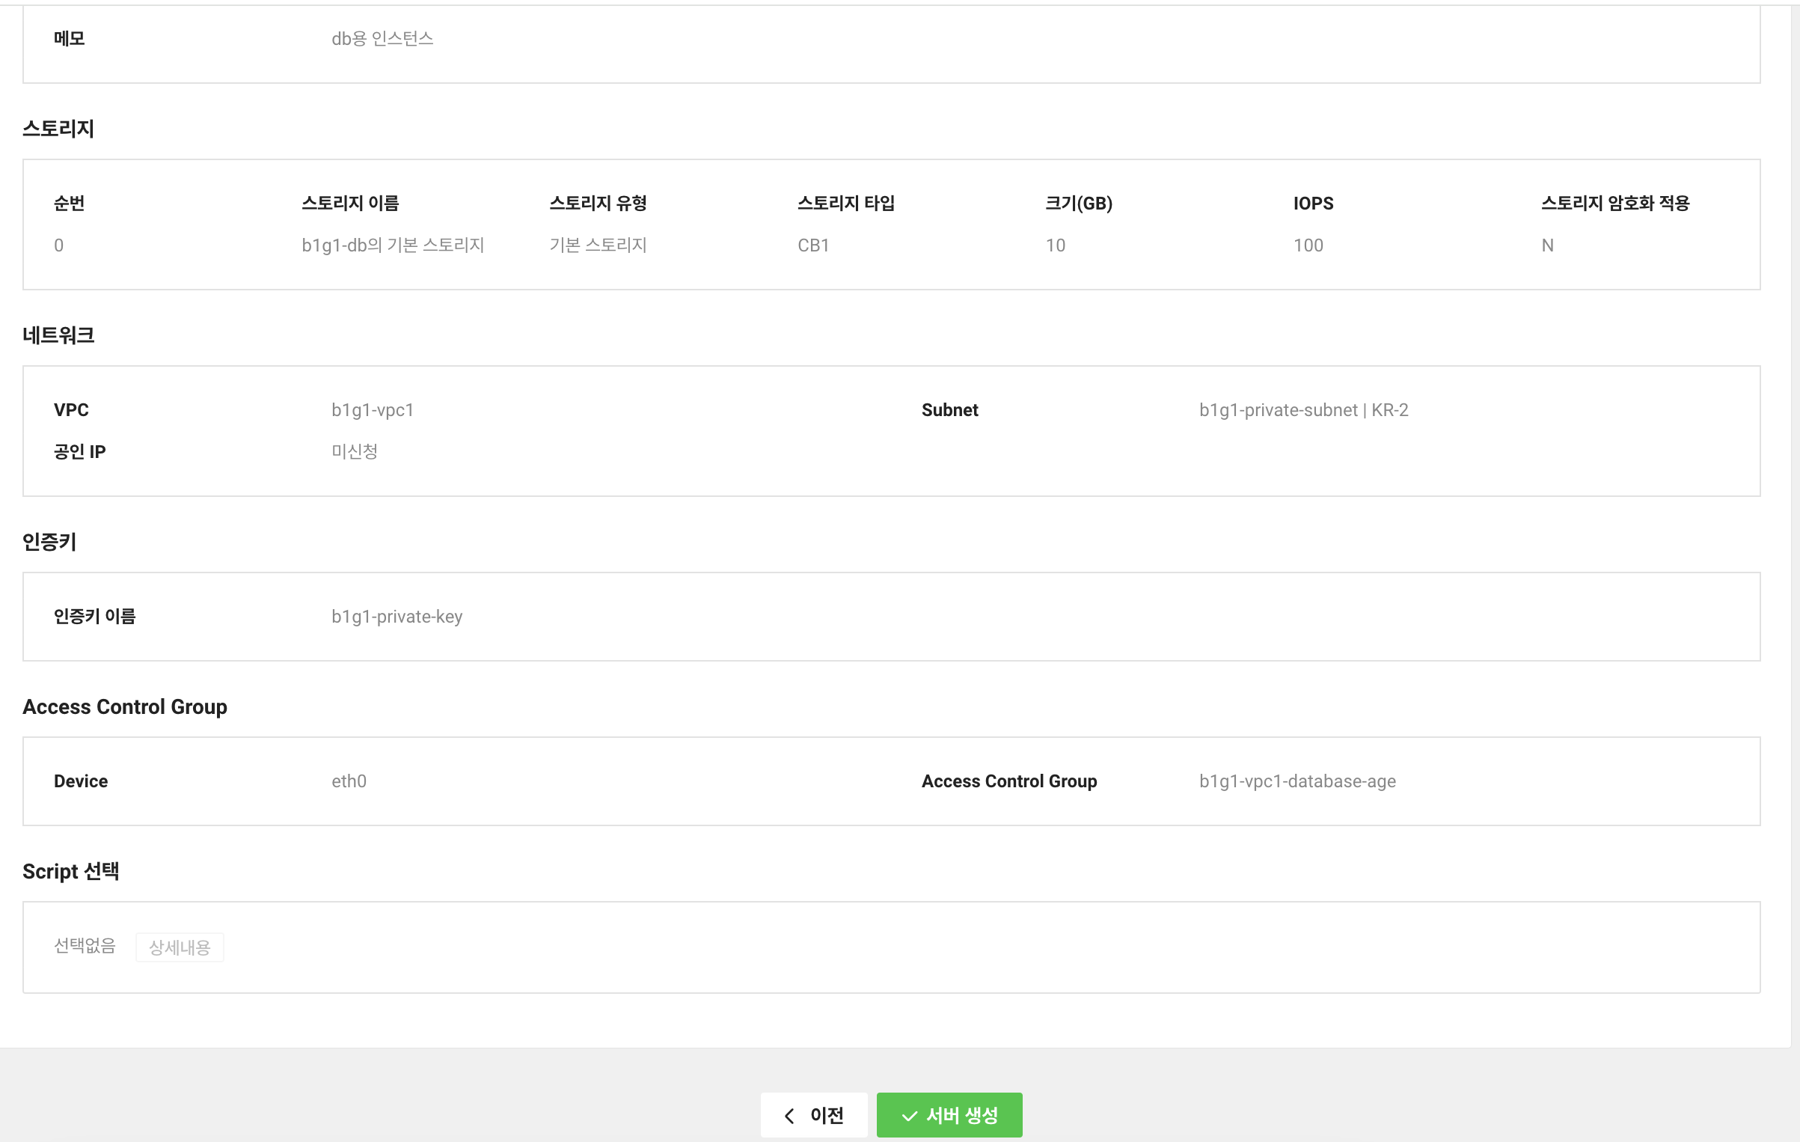Click the 서버 생성 button
Screen dimensions: 1800x1142
(949, 1115)
